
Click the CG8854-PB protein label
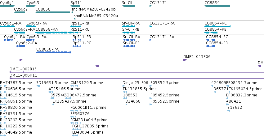(x=217, y=43)
